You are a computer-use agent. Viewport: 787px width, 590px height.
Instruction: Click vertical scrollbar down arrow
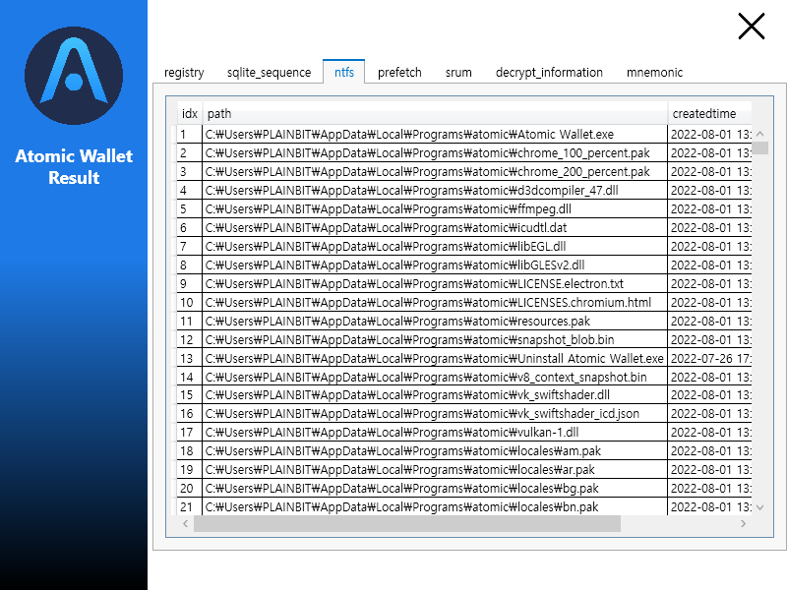pyautogui.click(x=759, y=507)
